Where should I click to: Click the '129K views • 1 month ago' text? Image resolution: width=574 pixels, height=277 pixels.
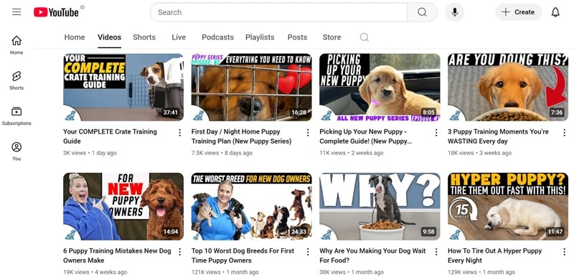pyautogui.click(x=481, y=272)
